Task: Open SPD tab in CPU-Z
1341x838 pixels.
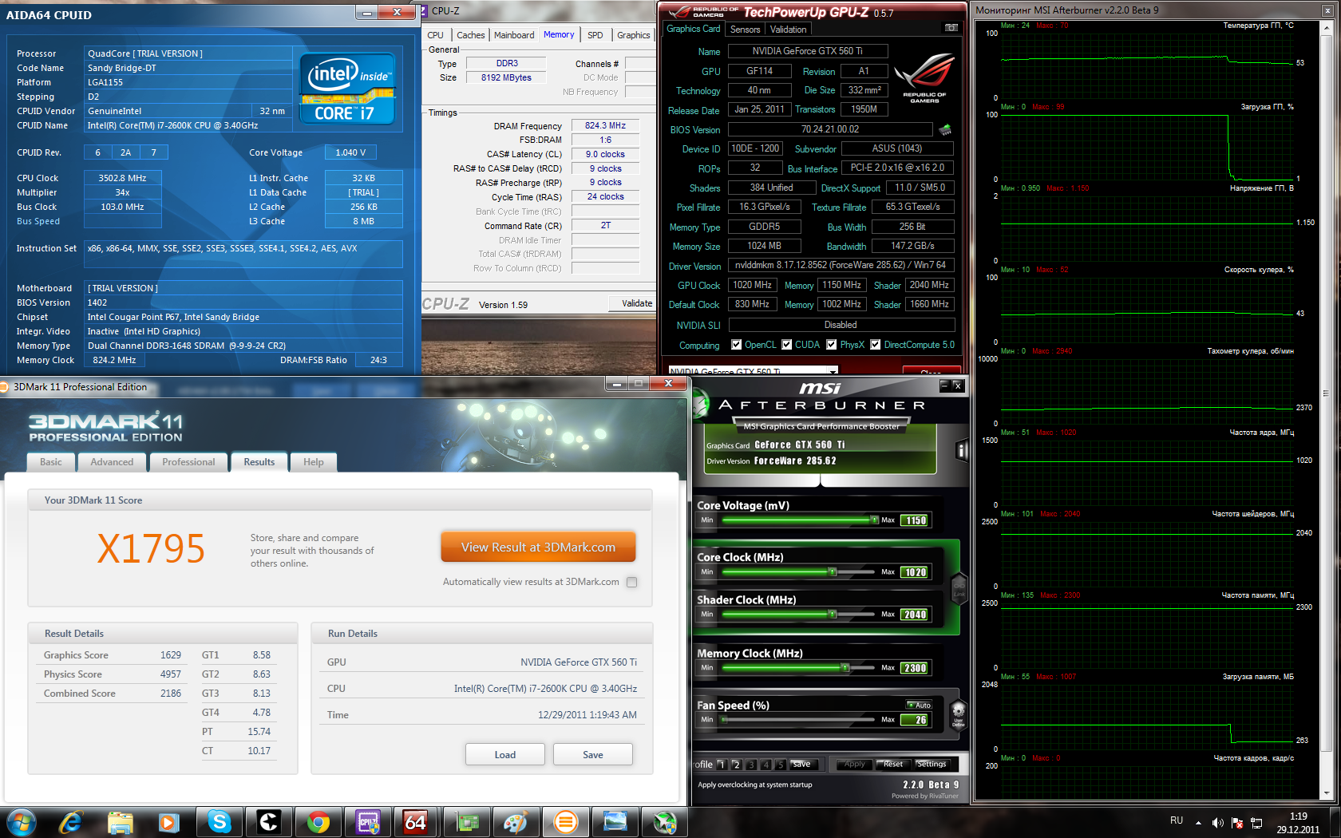Action: [x=595, y=35]
